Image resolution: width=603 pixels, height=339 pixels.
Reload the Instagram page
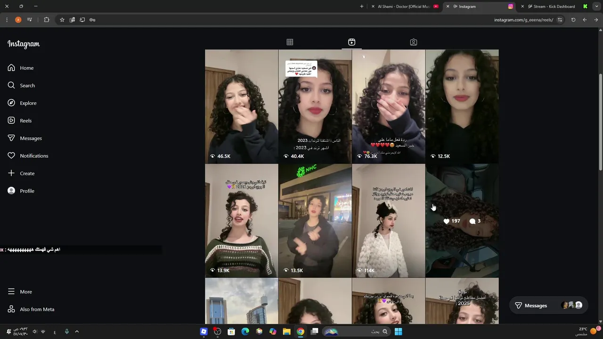[573, 20]
